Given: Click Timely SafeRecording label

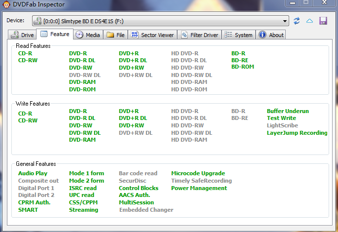Looking at the screenshot, I should click(201, 181).
